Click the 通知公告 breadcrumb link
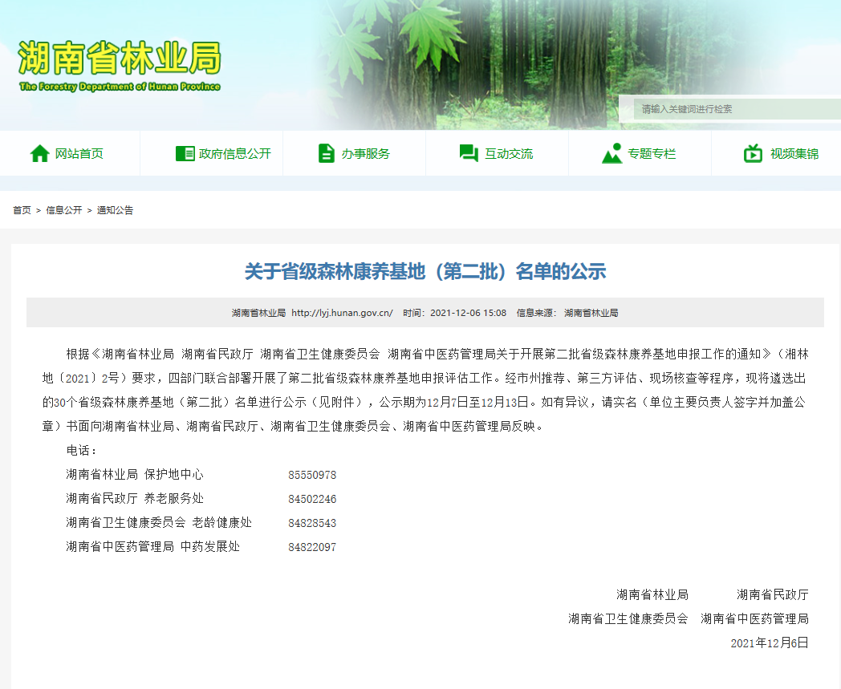This screenshot has height=689, width=841. pyautogui.click(x=115, y=210)
